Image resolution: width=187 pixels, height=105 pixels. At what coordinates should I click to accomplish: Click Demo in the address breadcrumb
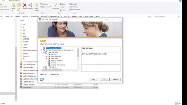(x=17, y=16)
